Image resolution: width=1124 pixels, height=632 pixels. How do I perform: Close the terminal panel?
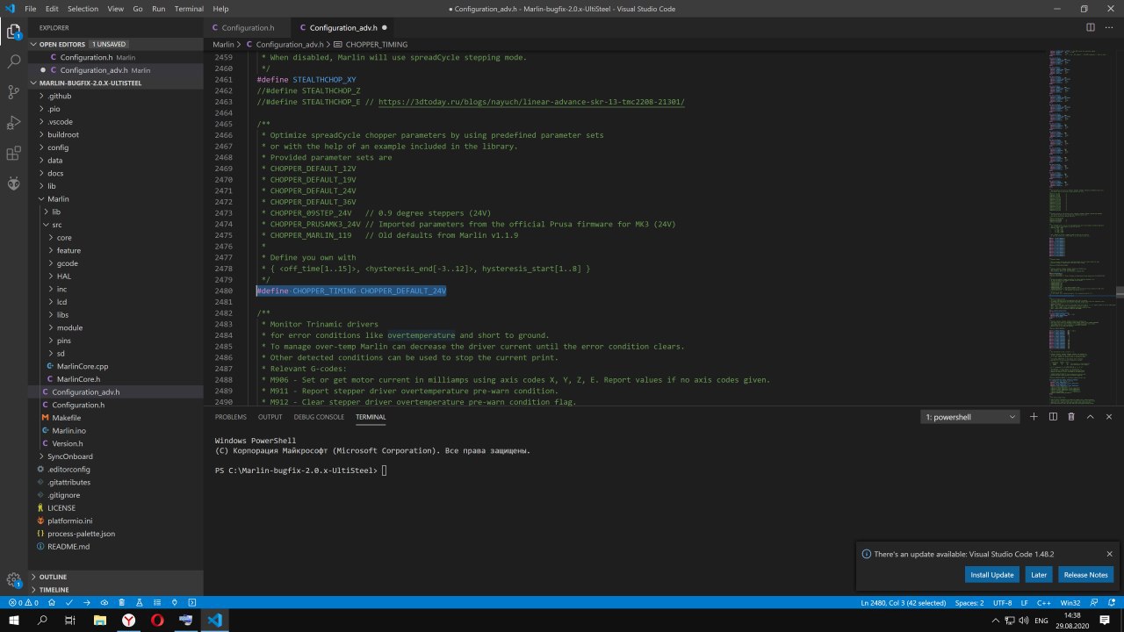[x=1109, y=417]
